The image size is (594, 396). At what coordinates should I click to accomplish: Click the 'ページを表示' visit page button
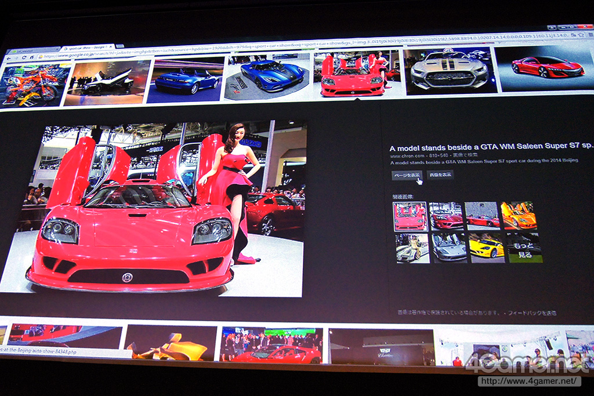(407, 175)
